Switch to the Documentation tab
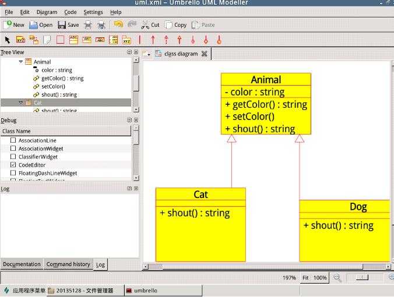 22,264
